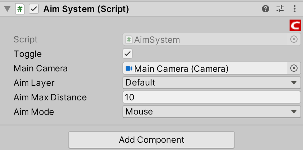Viewport: 303px width, 150px height.
Task: Click the Aim System (Script) header title
Action: [x=86, y=9]
